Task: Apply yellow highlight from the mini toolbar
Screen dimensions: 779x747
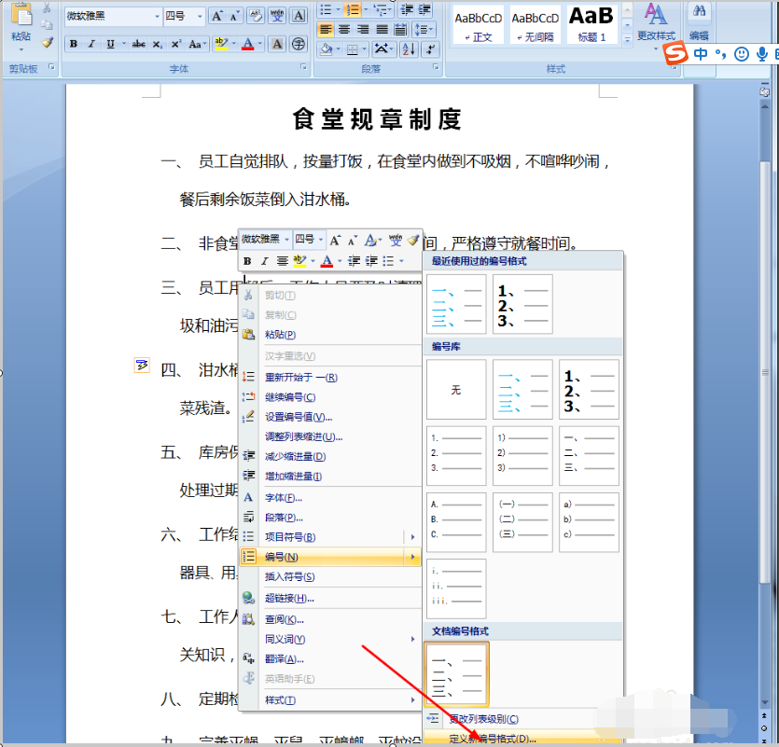Action: (x=299, y=261)
